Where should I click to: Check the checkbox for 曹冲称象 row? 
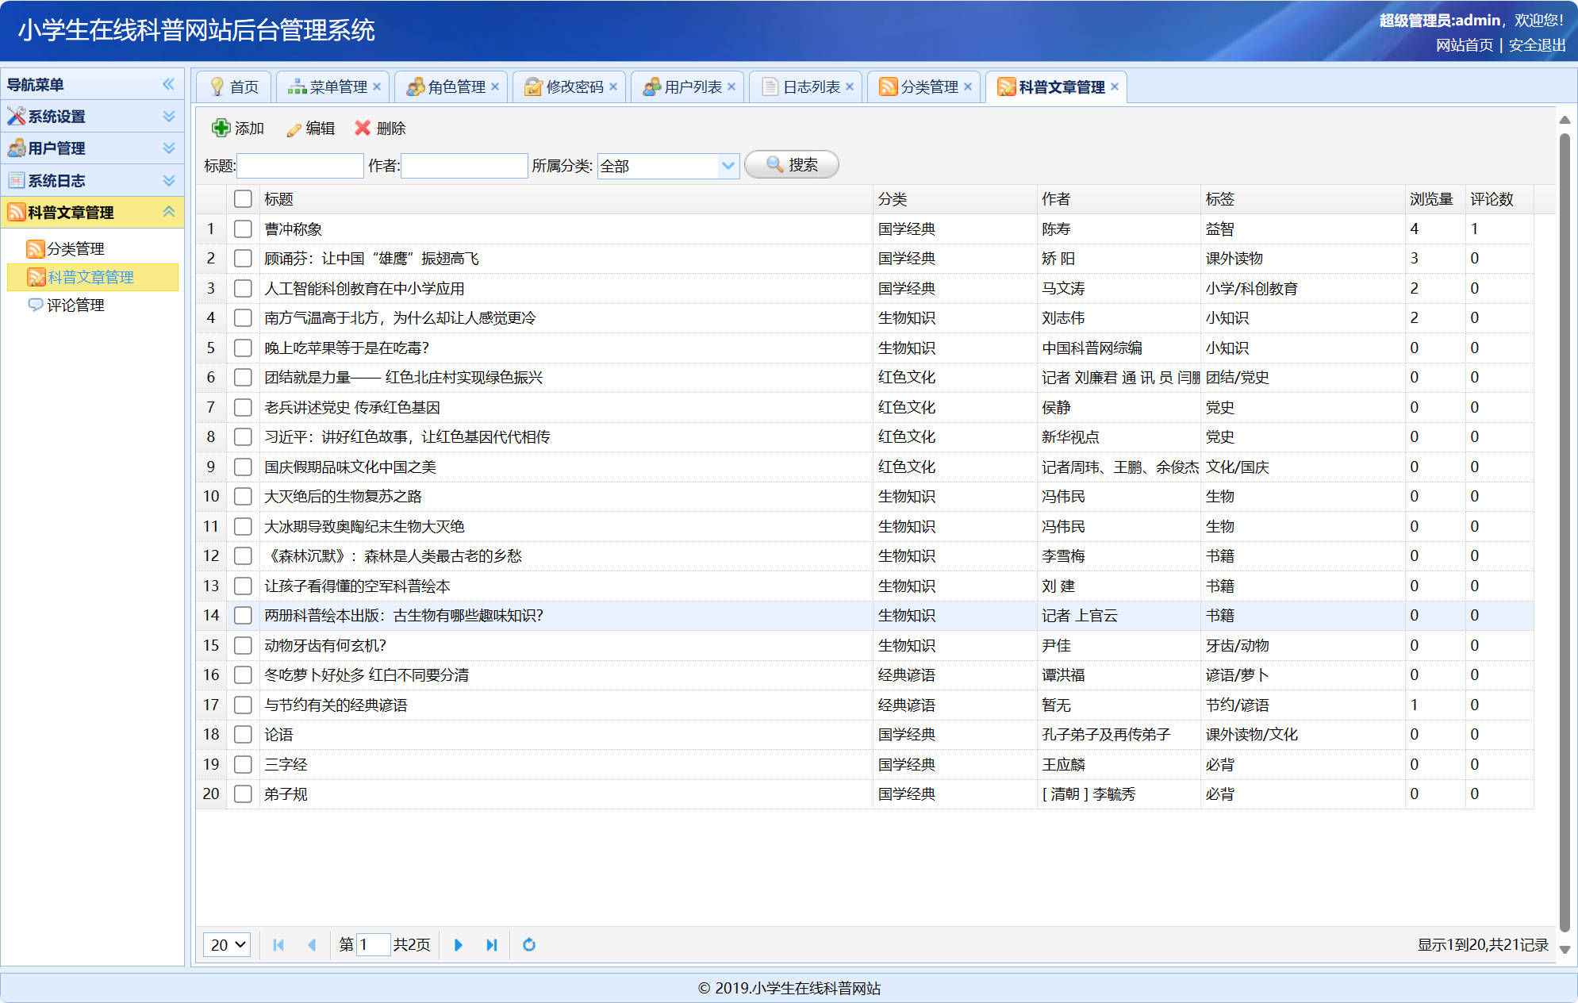[x=243, y=229]
